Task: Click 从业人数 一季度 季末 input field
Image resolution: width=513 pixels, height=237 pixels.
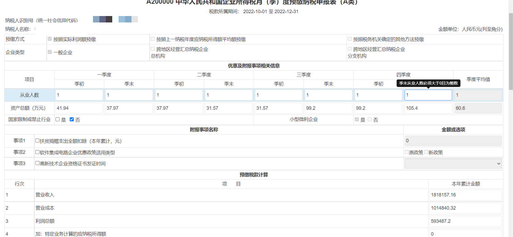Action: [x=129, y=95]
